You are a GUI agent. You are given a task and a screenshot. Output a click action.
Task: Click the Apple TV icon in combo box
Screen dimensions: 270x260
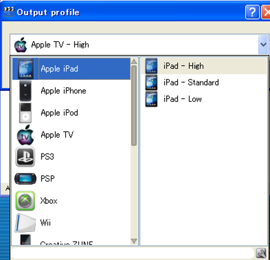pyautogui.click(x=21, y=45)
